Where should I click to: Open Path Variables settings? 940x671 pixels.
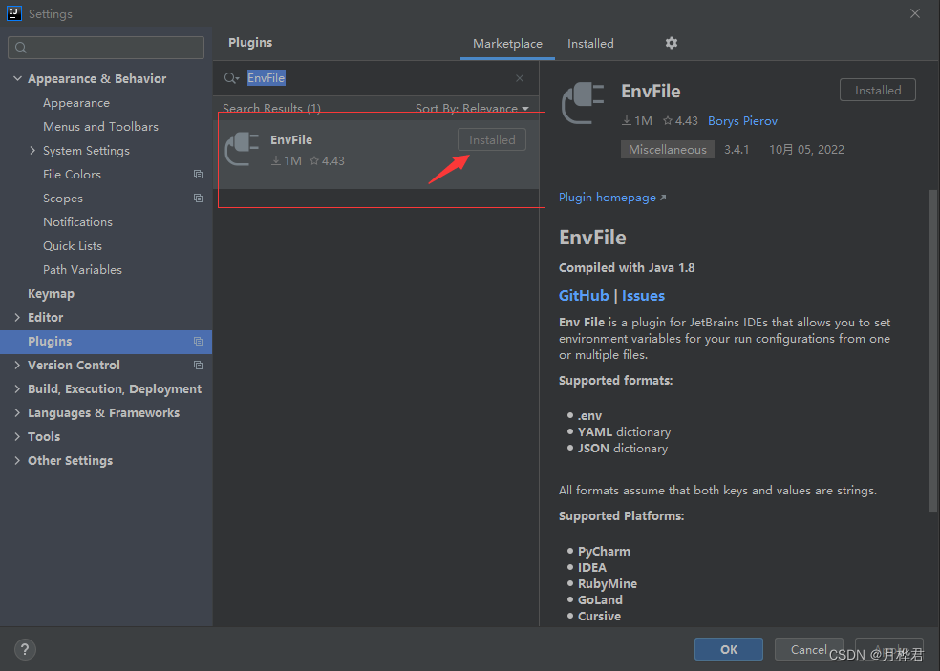[82, 270]
